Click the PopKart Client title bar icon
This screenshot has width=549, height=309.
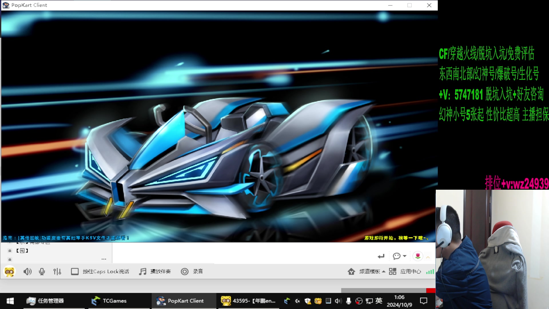[x=6, y=5]
